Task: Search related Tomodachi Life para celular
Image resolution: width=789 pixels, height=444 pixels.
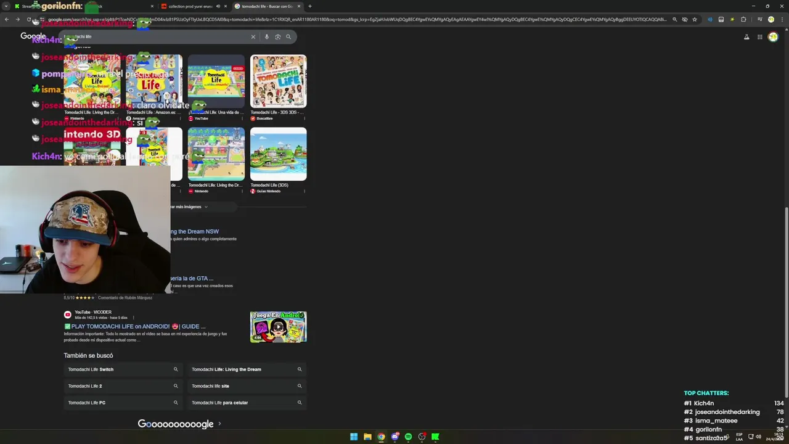Action: point(247,403)
